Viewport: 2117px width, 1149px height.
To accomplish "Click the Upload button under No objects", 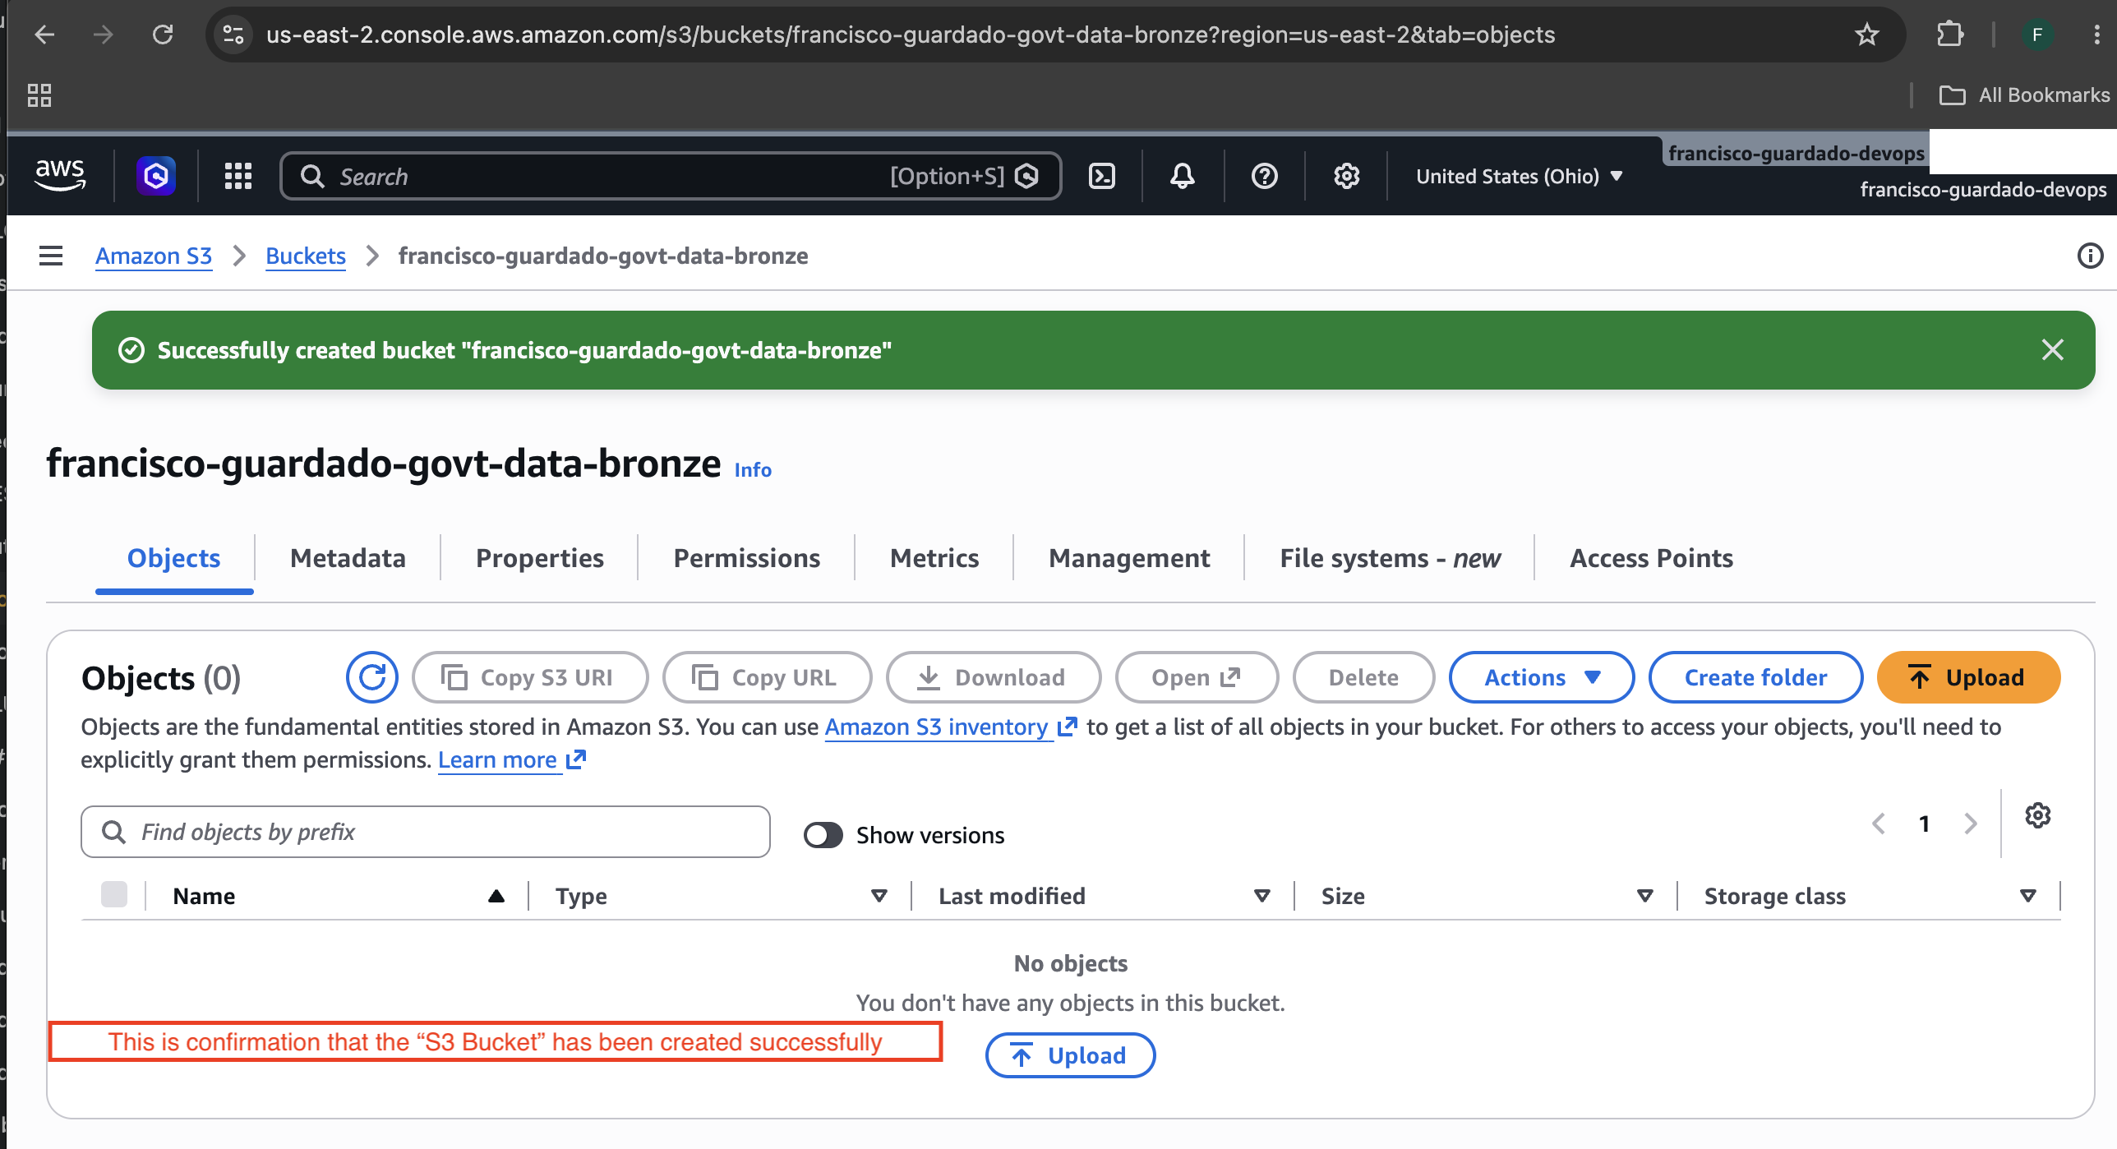I will click(x=1070, y=1055).
